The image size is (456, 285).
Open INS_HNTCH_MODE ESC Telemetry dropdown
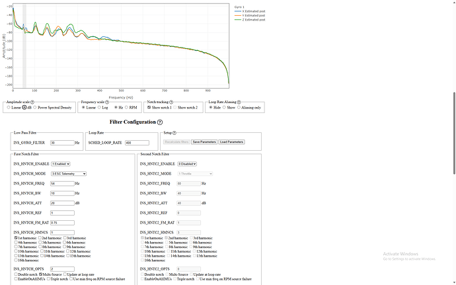coord(68,173)
